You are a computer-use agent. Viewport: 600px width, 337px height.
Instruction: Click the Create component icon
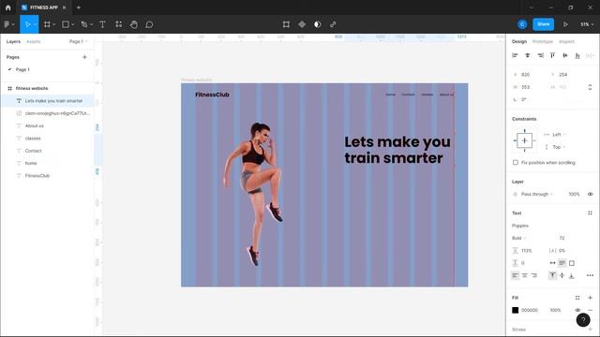tap(302, 24)
